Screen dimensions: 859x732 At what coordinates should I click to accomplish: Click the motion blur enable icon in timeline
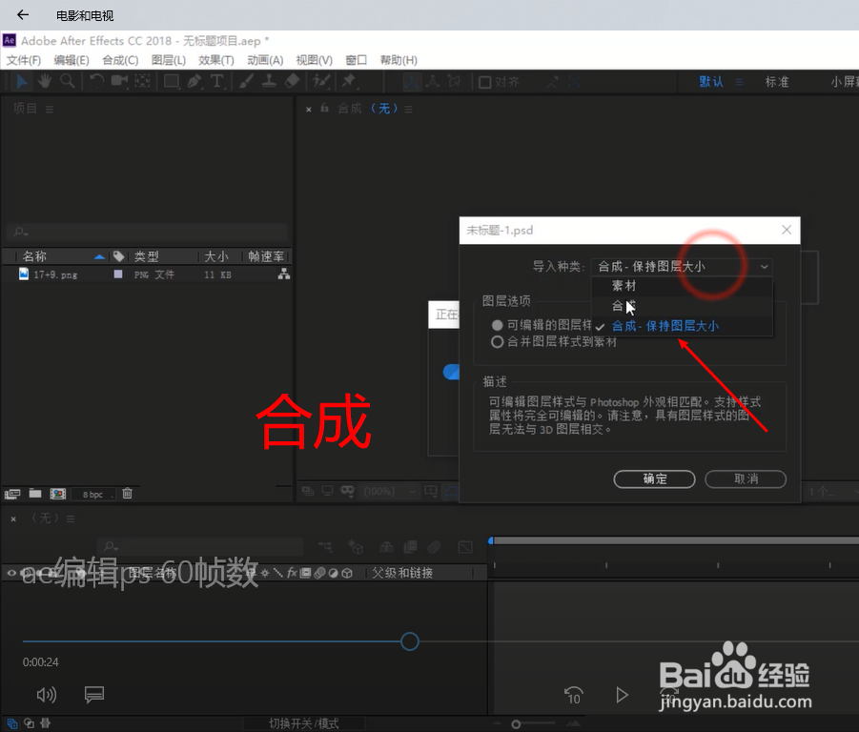(435, 546)
